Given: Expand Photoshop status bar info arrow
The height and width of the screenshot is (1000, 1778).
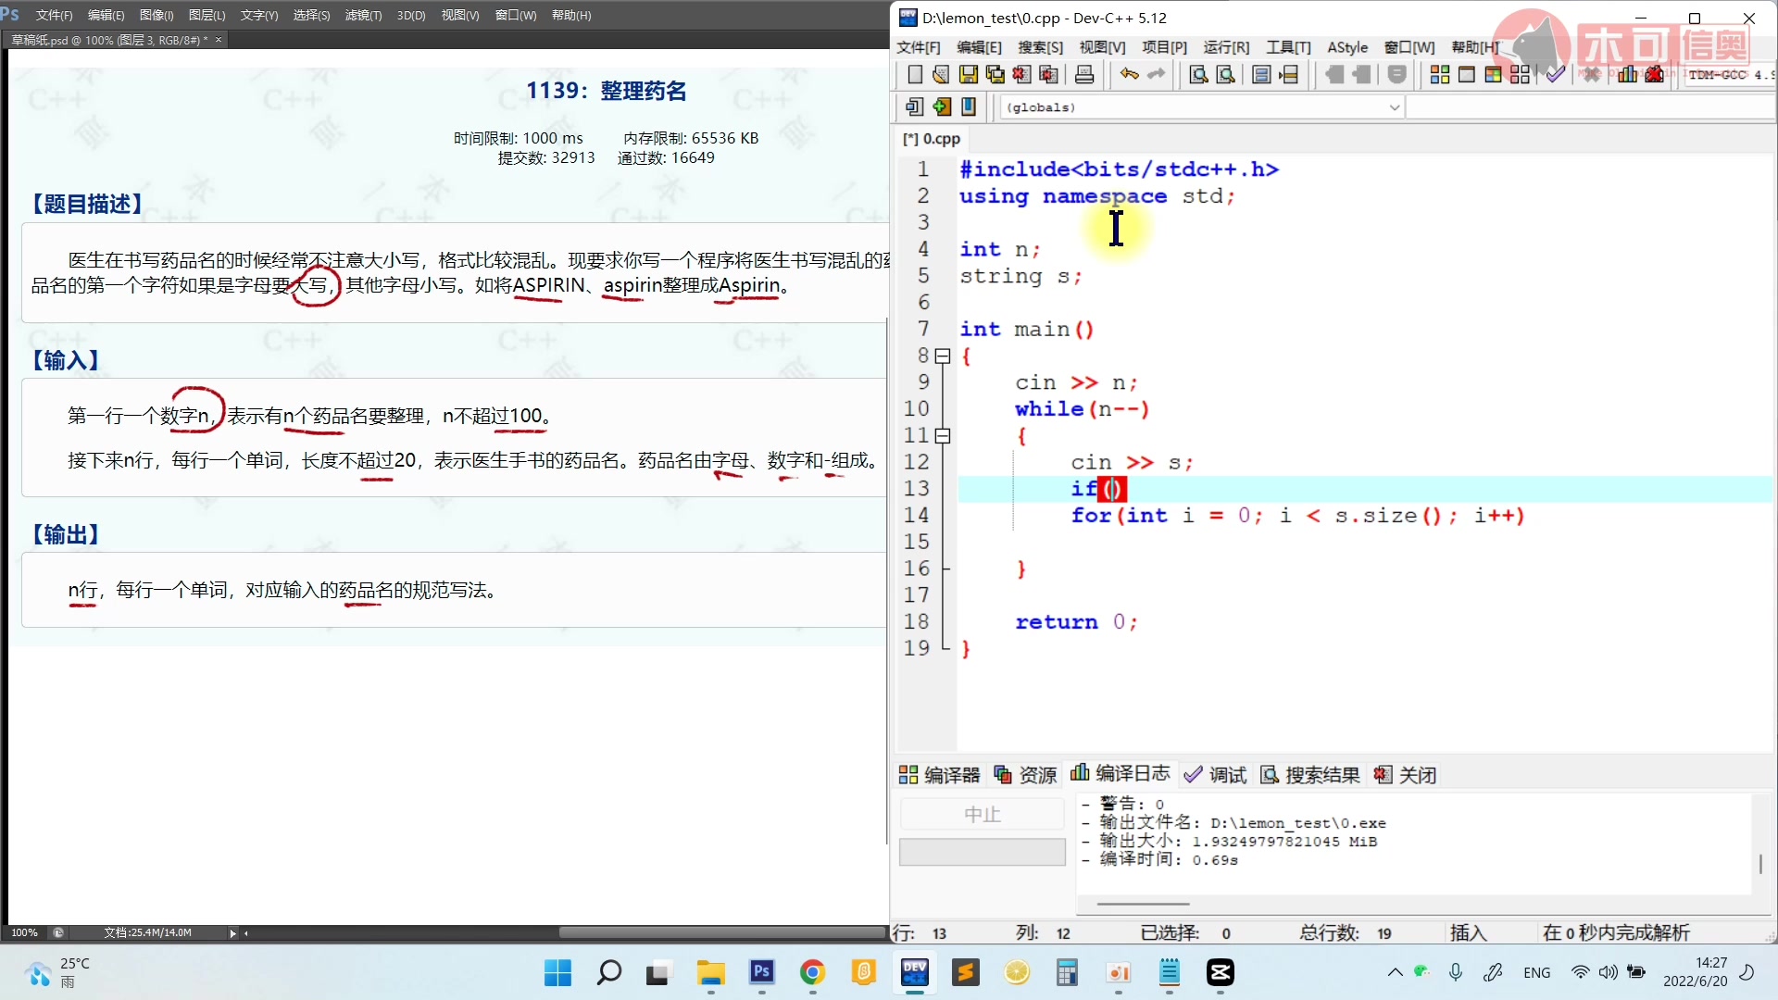Looking at the screenshot, I should click(232, 933).
